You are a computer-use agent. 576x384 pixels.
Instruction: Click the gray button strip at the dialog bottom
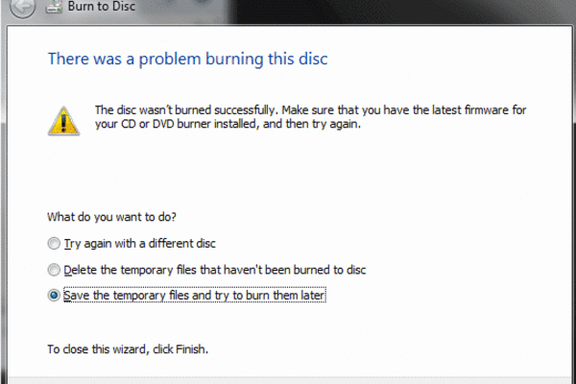click(x=290, y=380)
